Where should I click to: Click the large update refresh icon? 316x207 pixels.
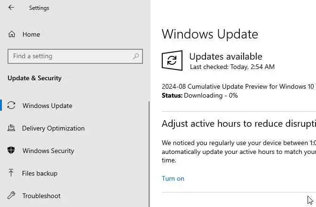[x=172, y=61]
